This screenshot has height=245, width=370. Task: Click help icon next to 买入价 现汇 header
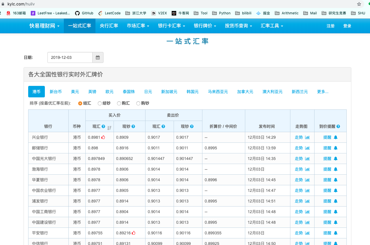click(x=103, y=126)
